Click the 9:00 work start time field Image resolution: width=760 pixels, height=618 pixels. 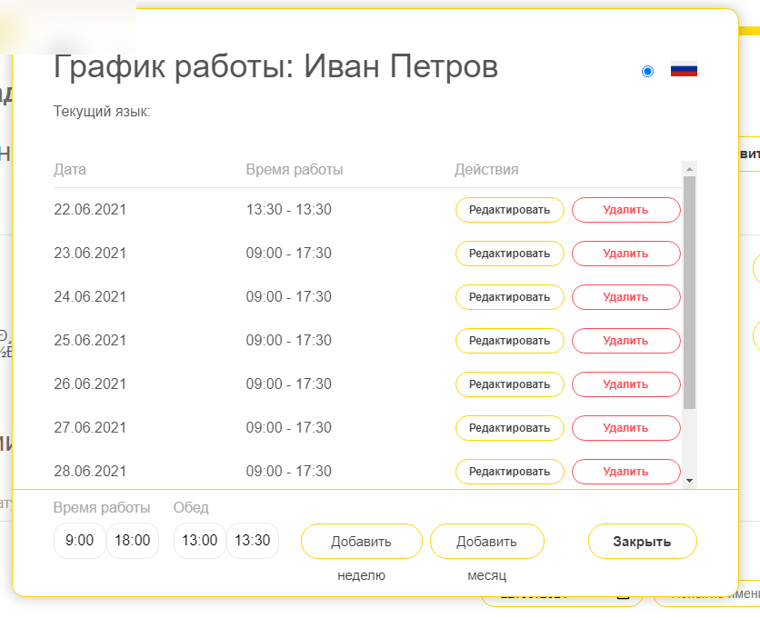(79, 541)
